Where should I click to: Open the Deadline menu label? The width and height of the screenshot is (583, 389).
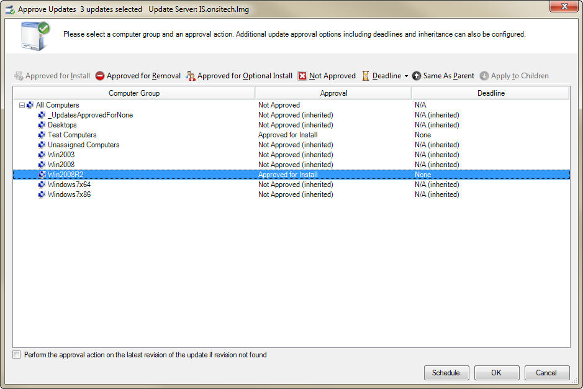point(387,76)
